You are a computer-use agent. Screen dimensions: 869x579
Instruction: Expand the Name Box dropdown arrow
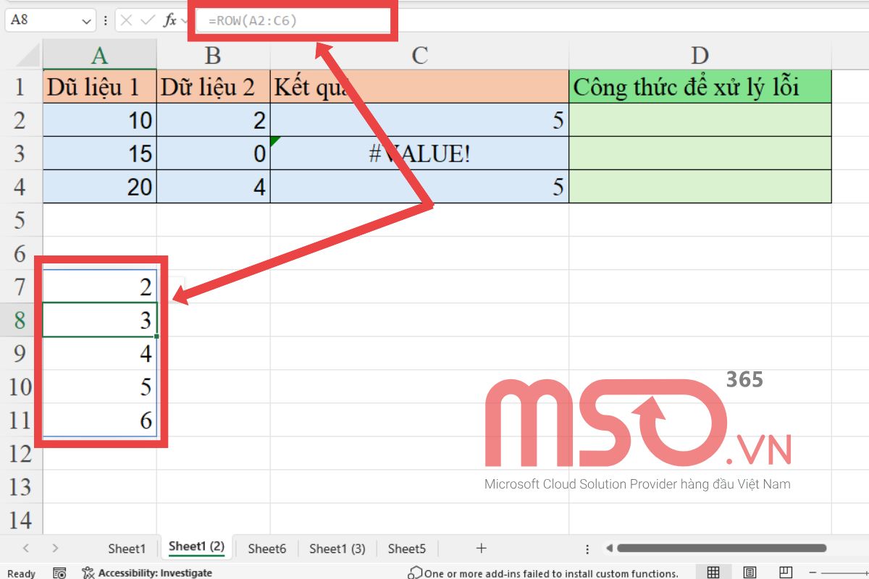pyautogui.click(x=87, y=20)
